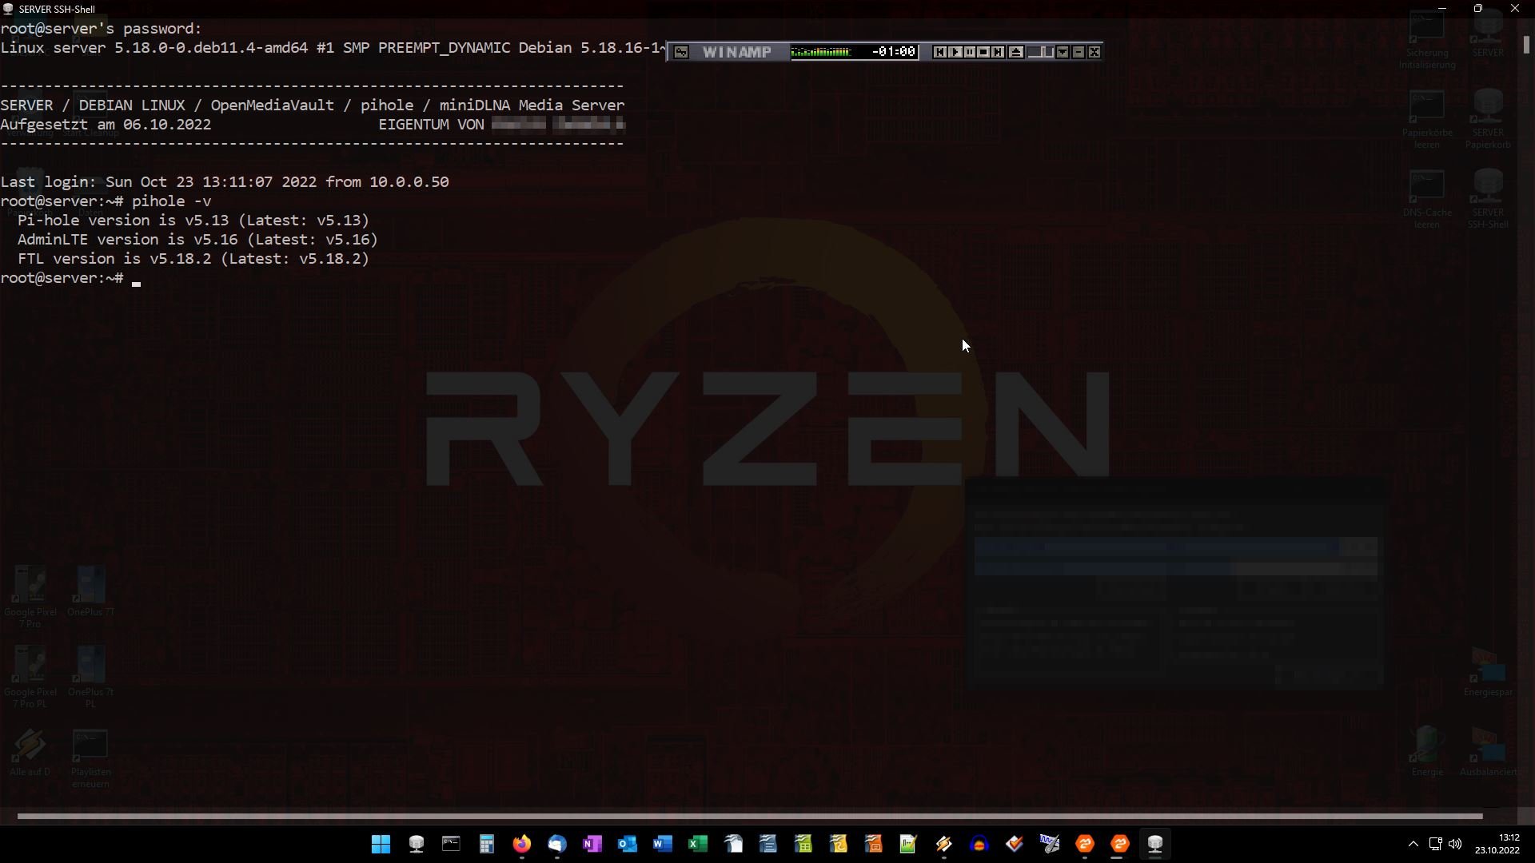Open clock and date 23.10.2022 panel
The height and width of the screenshot is (863, 1535).
pos(1497,844)
